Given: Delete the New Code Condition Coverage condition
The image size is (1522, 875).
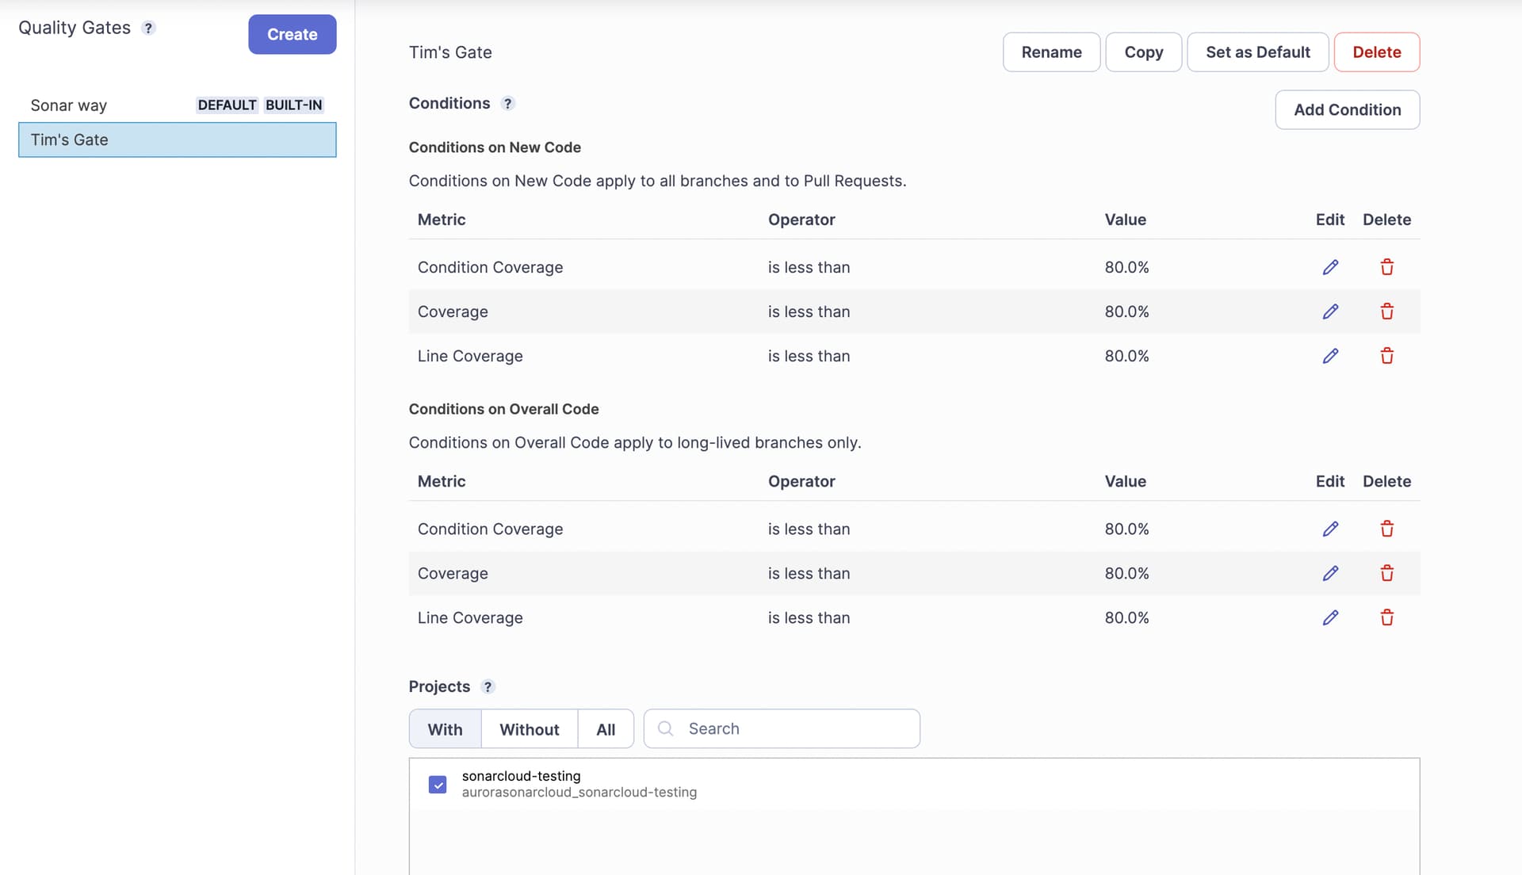Looking at the screenshot, I should [1386, 267].
